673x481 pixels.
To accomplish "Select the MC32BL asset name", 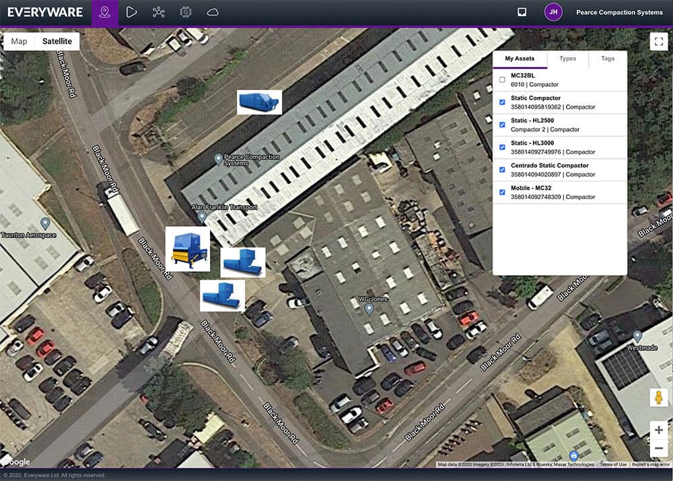I will tap(523, 75).
